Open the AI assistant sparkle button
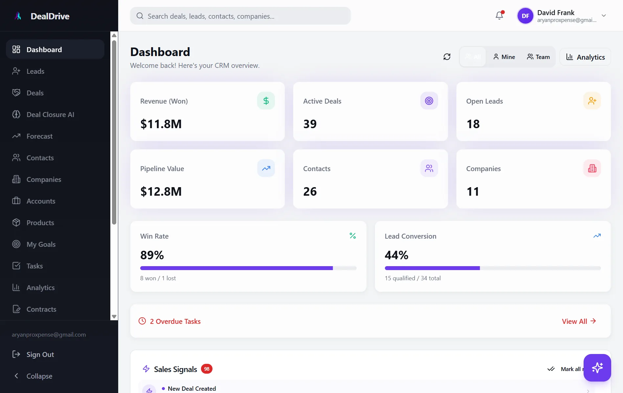This screenshot has width=623, height=393. tap(597, 367)
